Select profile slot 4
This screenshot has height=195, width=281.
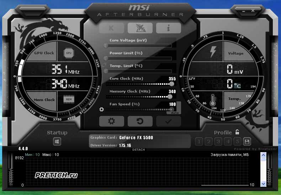228,142
